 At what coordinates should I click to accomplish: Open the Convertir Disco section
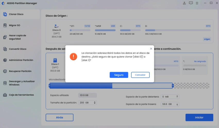(20, 49)
